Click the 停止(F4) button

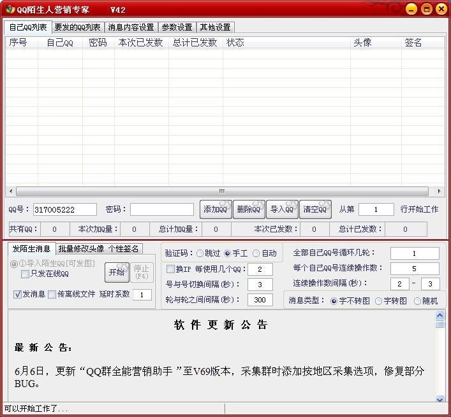pos(142,272)
